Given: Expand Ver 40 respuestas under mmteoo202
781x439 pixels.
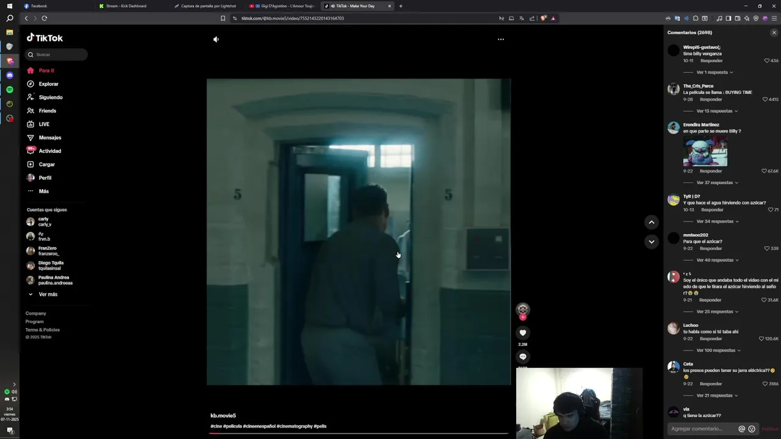Looking at the screenshot, I should [x=718, y=260].
